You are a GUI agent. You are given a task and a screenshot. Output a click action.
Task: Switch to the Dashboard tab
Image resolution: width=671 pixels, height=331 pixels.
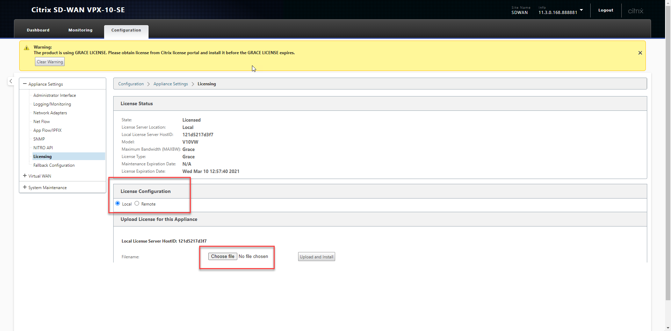point(38,30)
